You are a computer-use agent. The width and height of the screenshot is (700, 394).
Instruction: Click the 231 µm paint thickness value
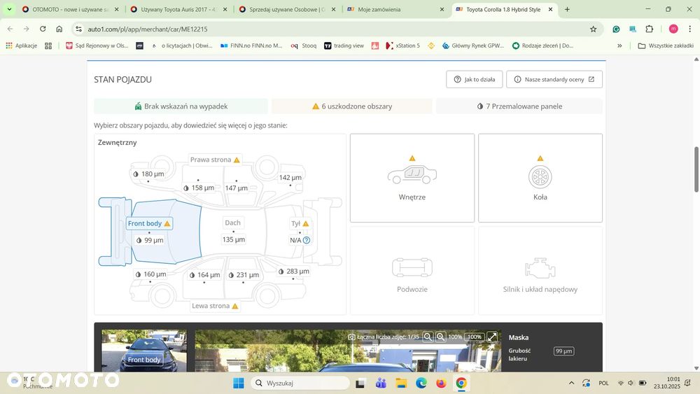point(244,275)
